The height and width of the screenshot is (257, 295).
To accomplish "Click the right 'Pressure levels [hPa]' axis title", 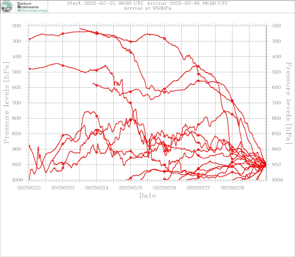I will point(289,103).
